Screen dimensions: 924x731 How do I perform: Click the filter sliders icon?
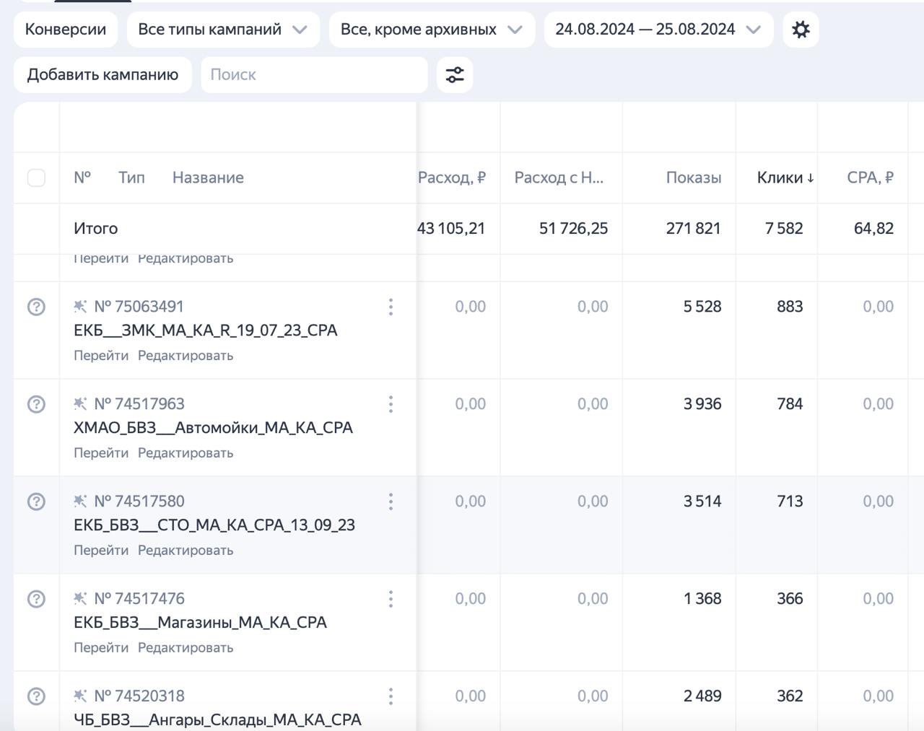[x=455, y=75]
